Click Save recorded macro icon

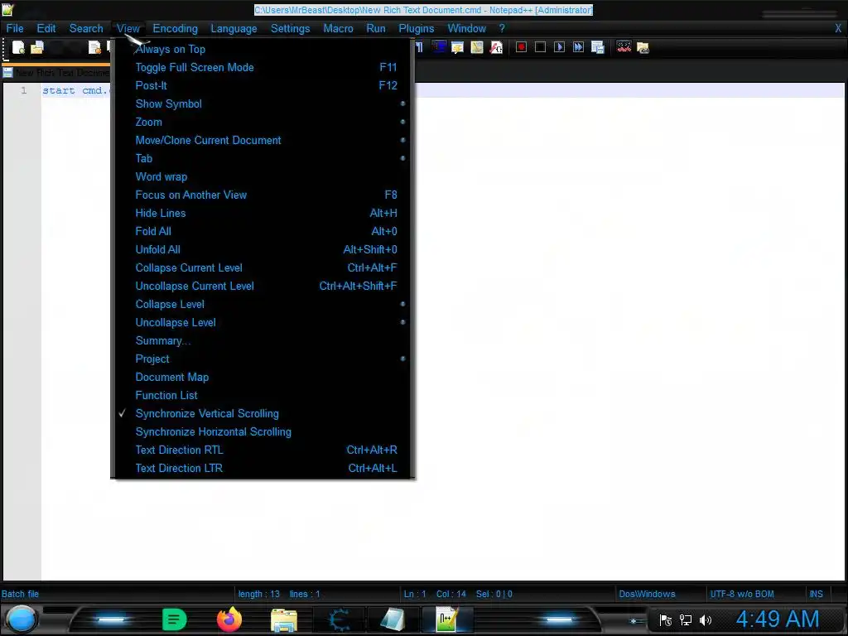[598, 47]
